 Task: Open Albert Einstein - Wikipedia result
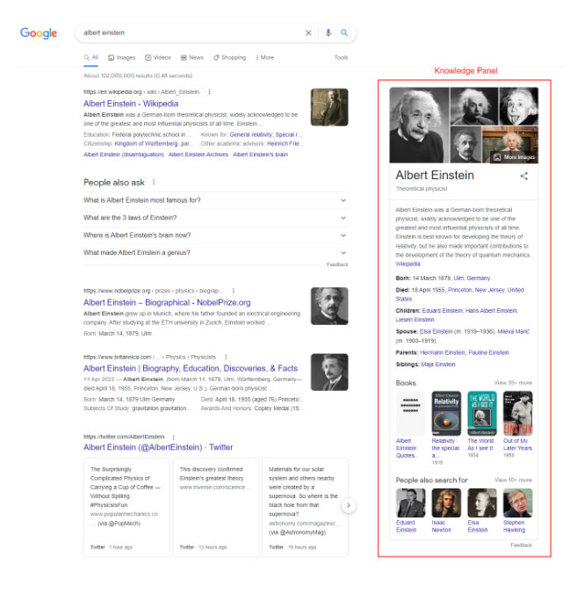point(131,104)
